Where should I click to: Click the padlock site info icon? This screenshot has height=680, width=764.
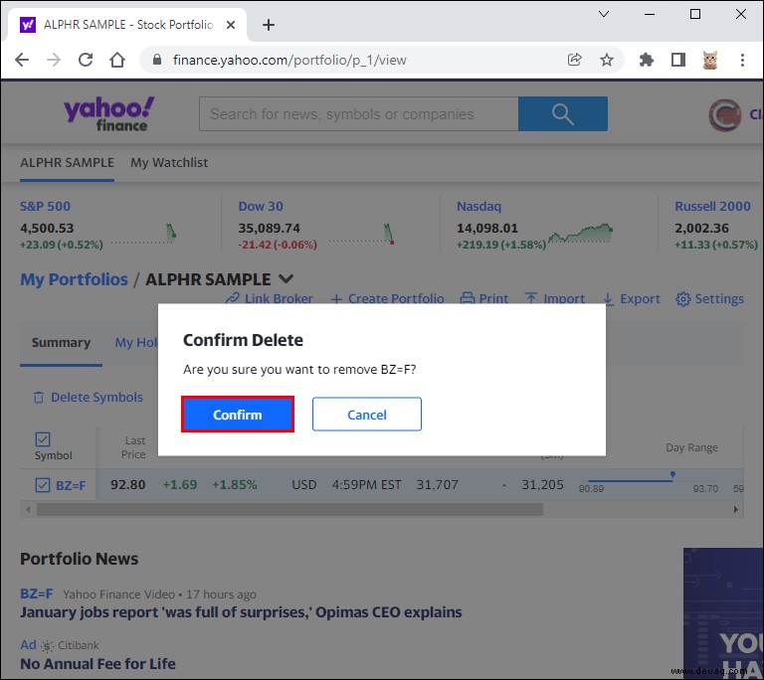pos(157,60)
